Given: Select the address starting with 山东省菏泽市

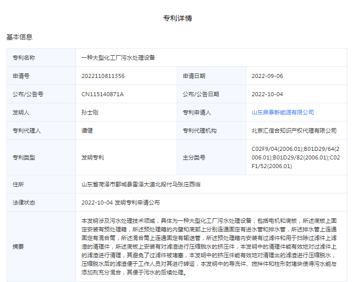Looking at the screenshot, I should (x=141, y=184).
